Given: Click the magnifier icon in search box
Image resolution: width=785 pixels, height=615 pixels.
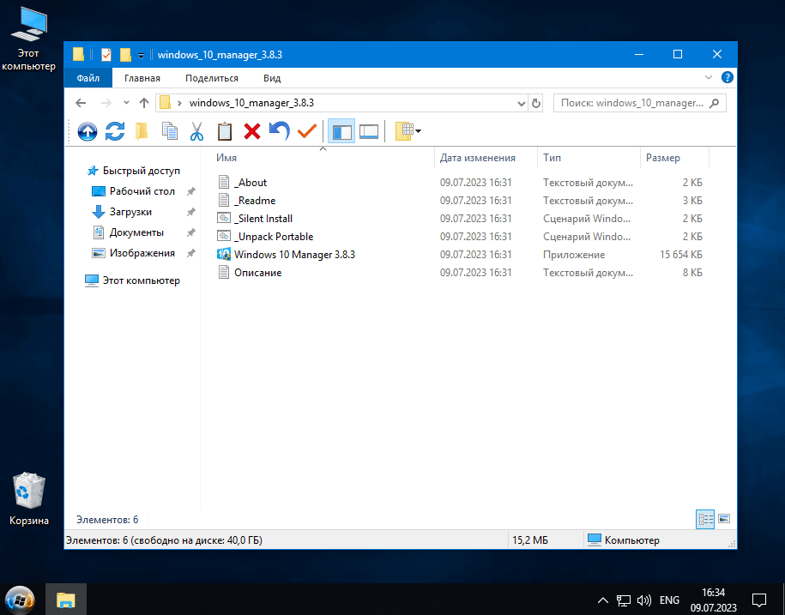Looking at the screenshot, I should (715, 103).
